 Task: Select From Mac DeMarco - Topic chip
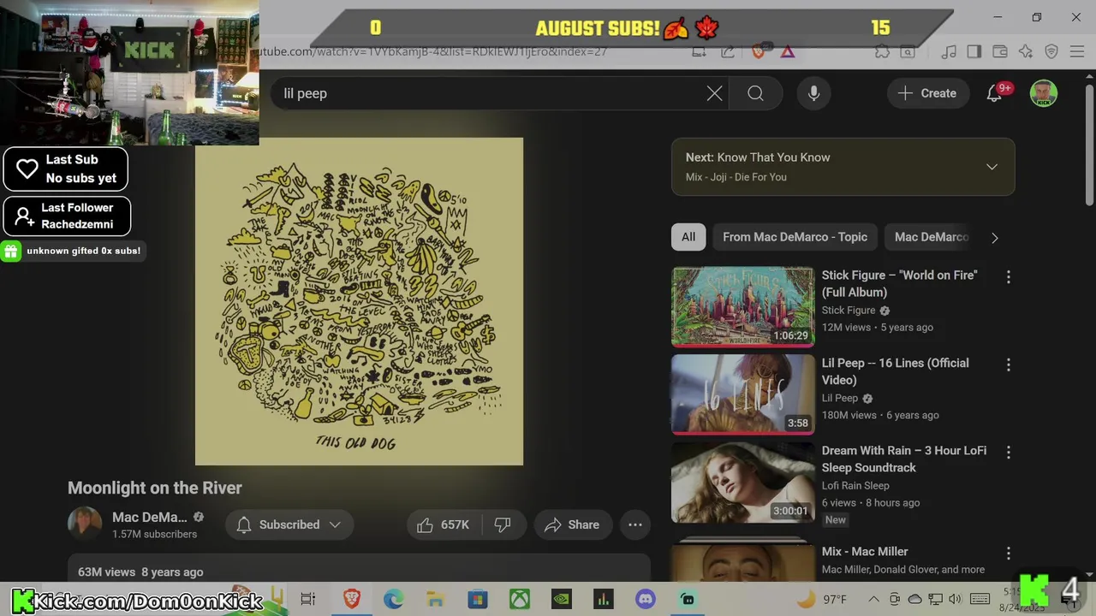pos(795,237)
